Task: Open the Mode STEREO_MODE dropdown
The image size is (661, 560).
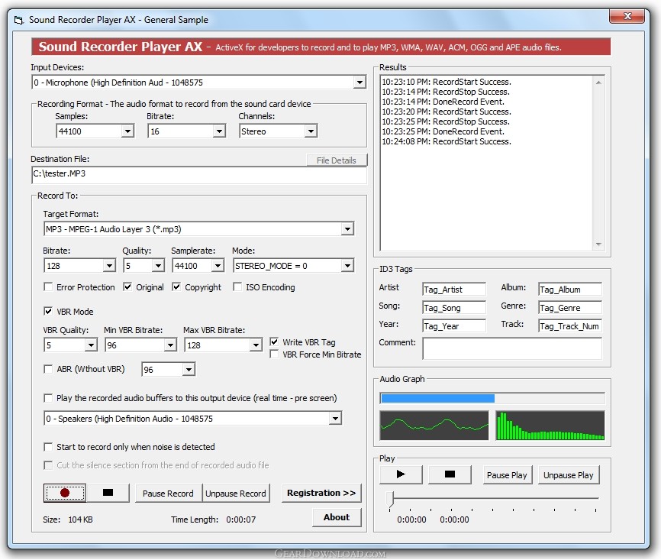Action: pyautogui.click(x=347, y=266)
